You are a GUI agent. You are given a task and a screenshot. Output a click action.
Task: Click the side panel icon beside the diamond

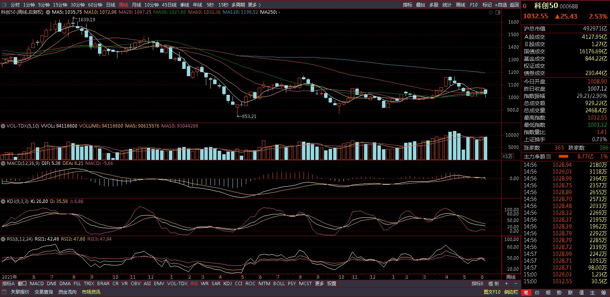click(x=498, y=13)
